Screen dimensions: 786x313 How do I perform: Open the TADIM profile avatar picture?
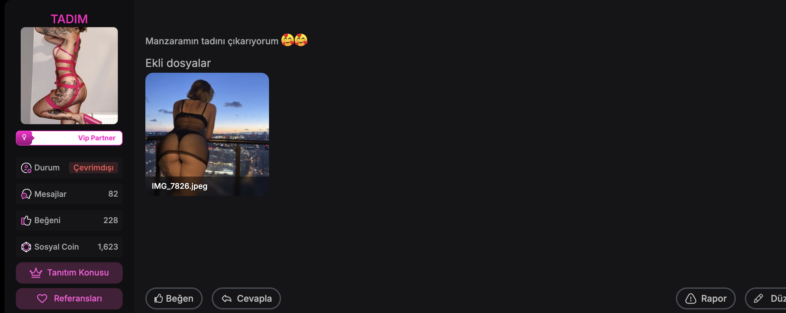pos(69,76)
